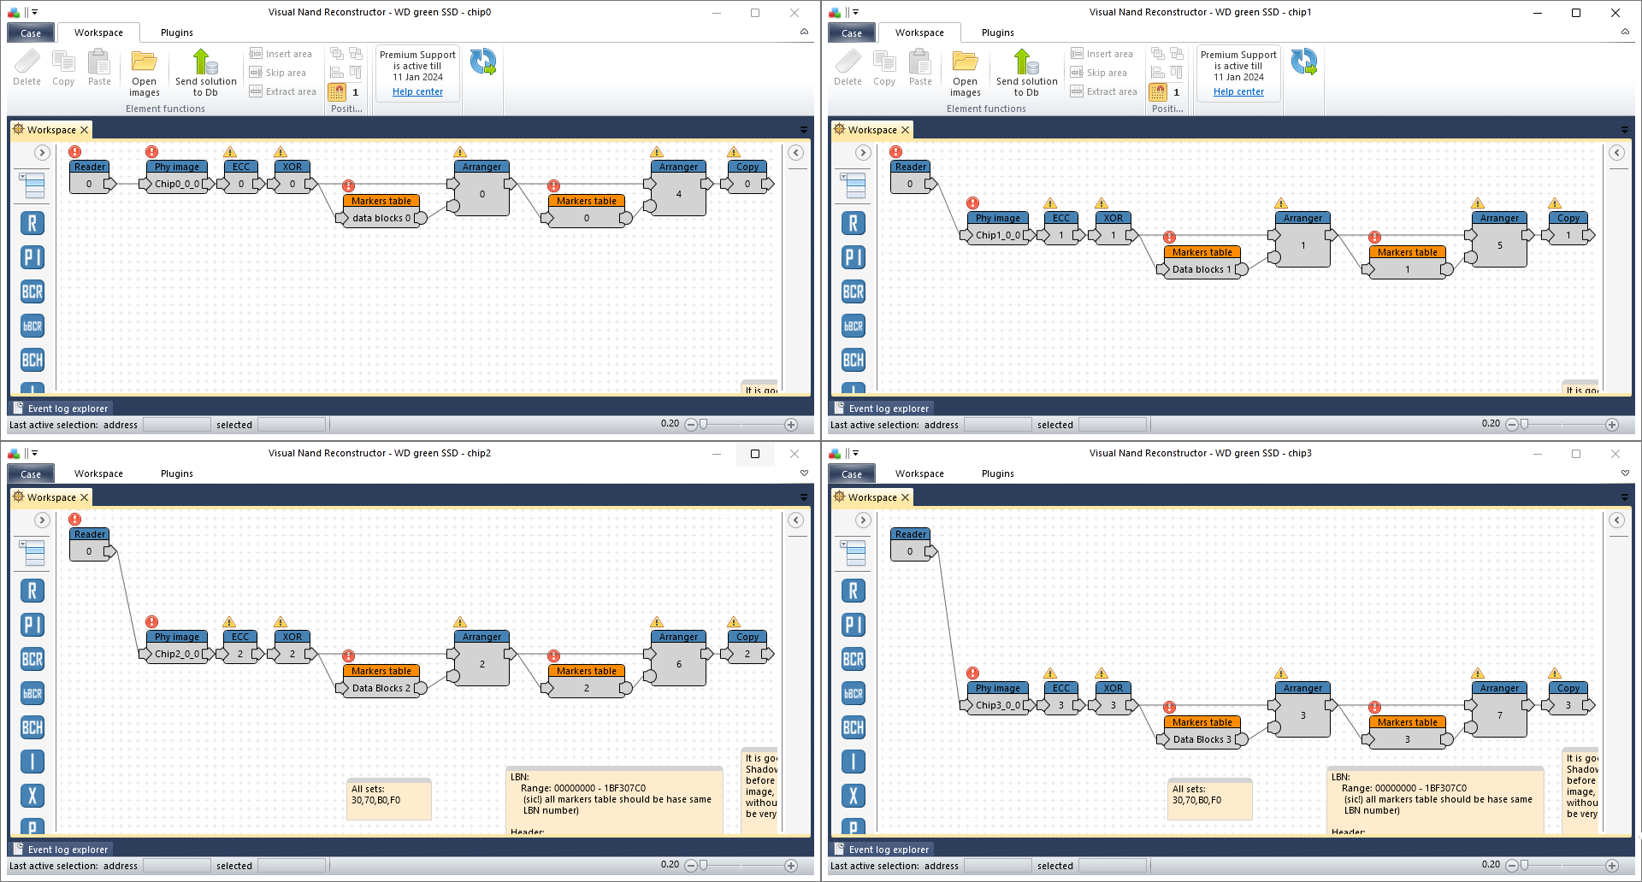Click the bBCR sidebar icon in chip0 window
This screenshot has height=882, width=1642.
pos(32,326)
